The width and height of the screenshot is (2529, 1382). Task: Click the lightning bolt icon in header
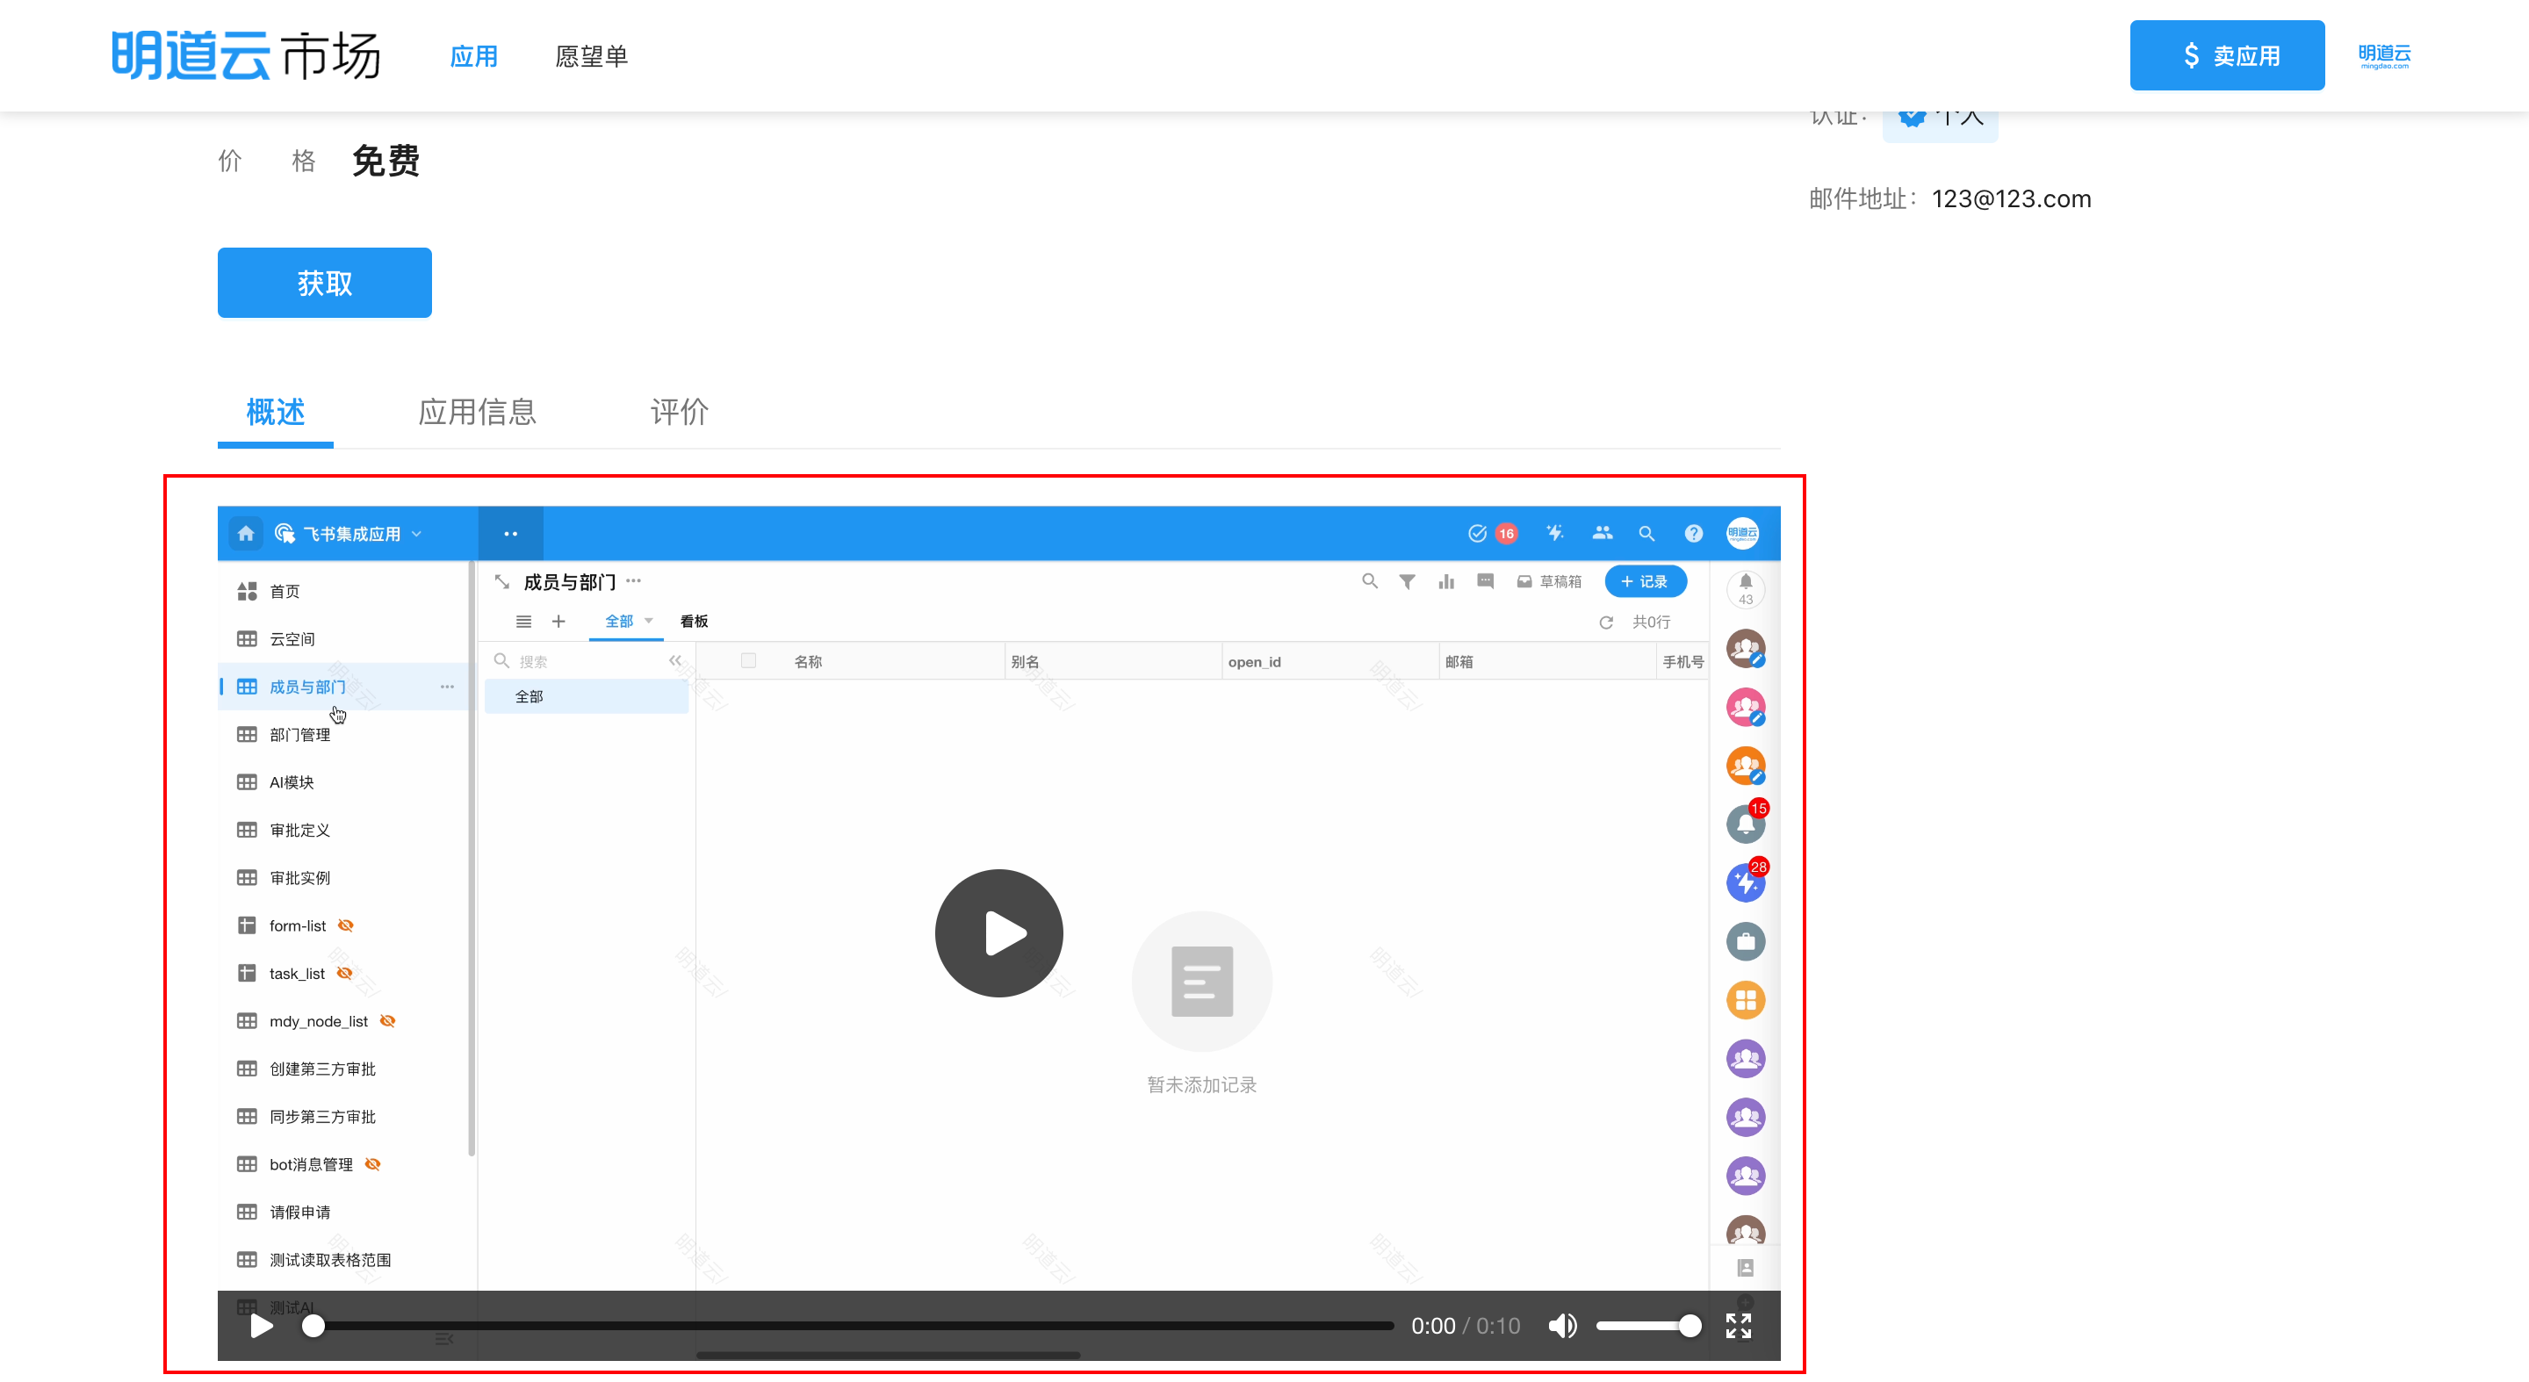point(1554,533)
